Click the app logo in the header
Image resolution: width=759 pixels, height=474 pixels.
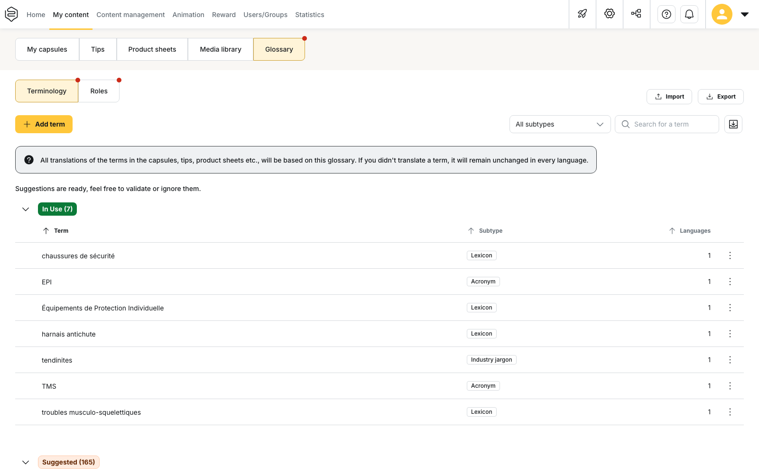click(11, 14)
